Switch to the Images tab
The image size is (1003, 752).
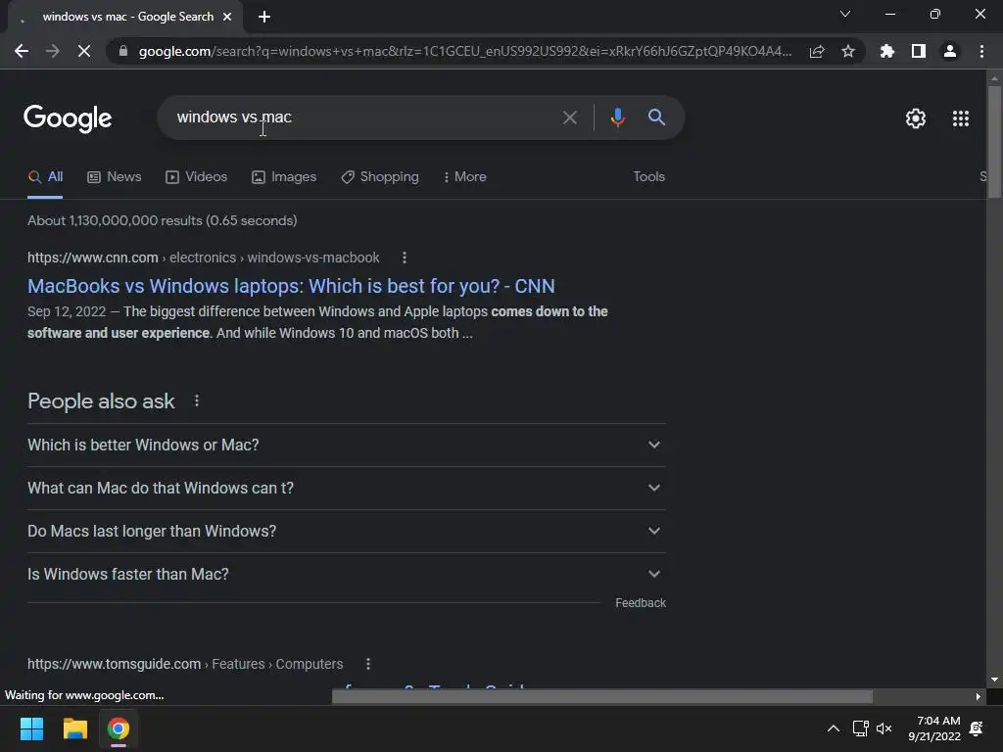284,176
